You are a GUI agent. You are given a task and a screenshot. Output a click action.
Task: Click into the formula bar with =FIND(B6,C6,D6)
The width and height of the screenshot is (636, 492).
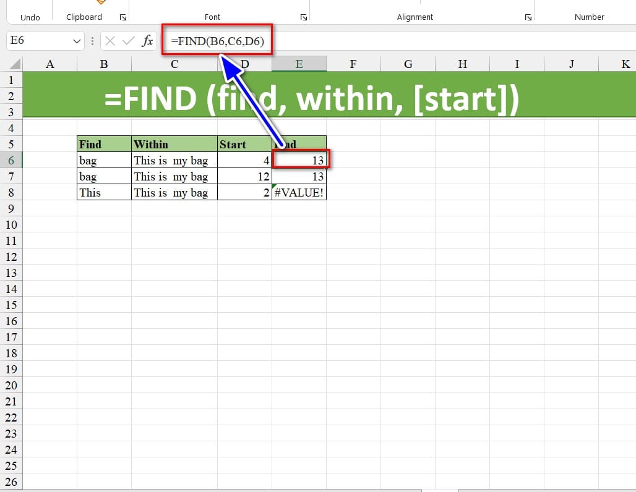pyautogui.click(x=433, y=41)
